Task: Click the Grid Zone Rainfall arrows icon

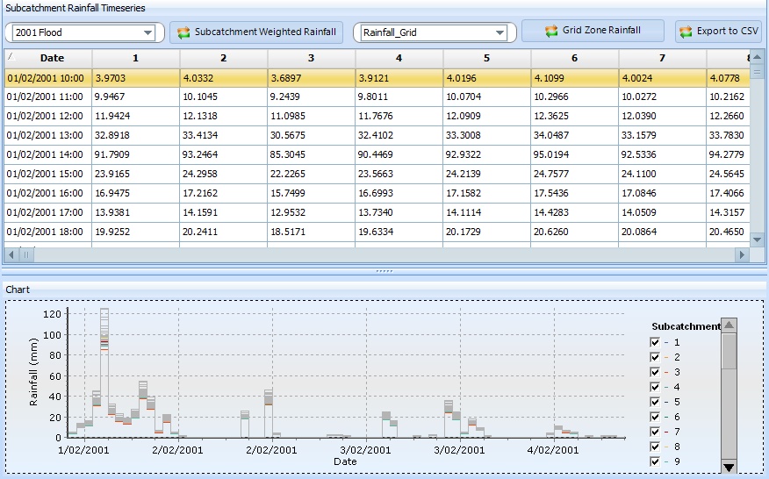Action: [x=551, y=32]
